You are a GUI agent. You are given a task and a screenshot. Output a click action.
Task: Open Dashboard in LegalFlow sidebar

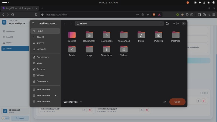pos(15,31)
